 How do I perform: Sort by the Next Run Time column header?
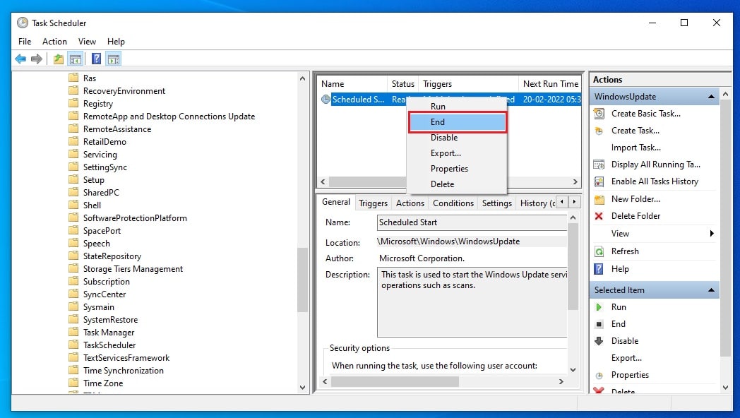tap(550, 83)
